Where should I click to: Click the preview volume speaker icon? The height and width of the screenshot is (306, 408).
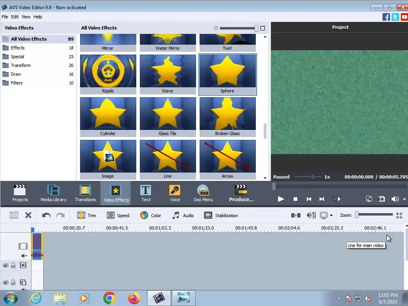(395, 199)
